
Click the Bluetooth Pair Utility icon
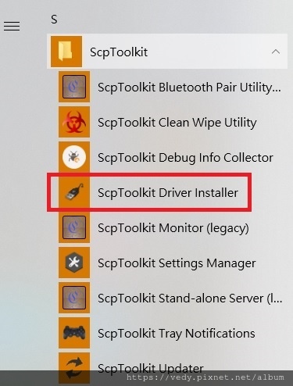pyautogui.click(x=74, y=87)
